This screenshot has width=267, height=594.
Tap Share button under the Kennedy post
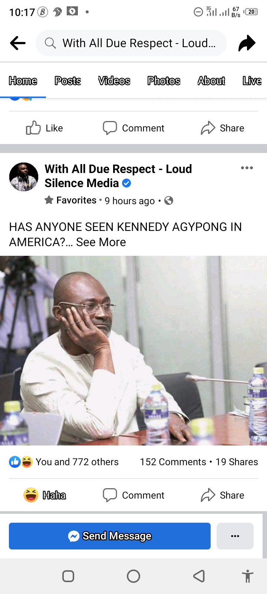pyautogui.click(x=222, y=495)
